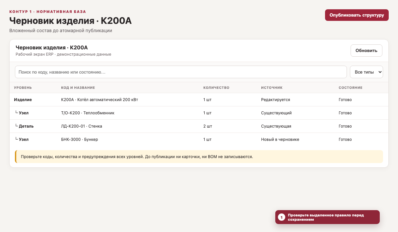
Task: Click the number 1 badge in notification
Action: pyautogui.click(x=282, y=217)
